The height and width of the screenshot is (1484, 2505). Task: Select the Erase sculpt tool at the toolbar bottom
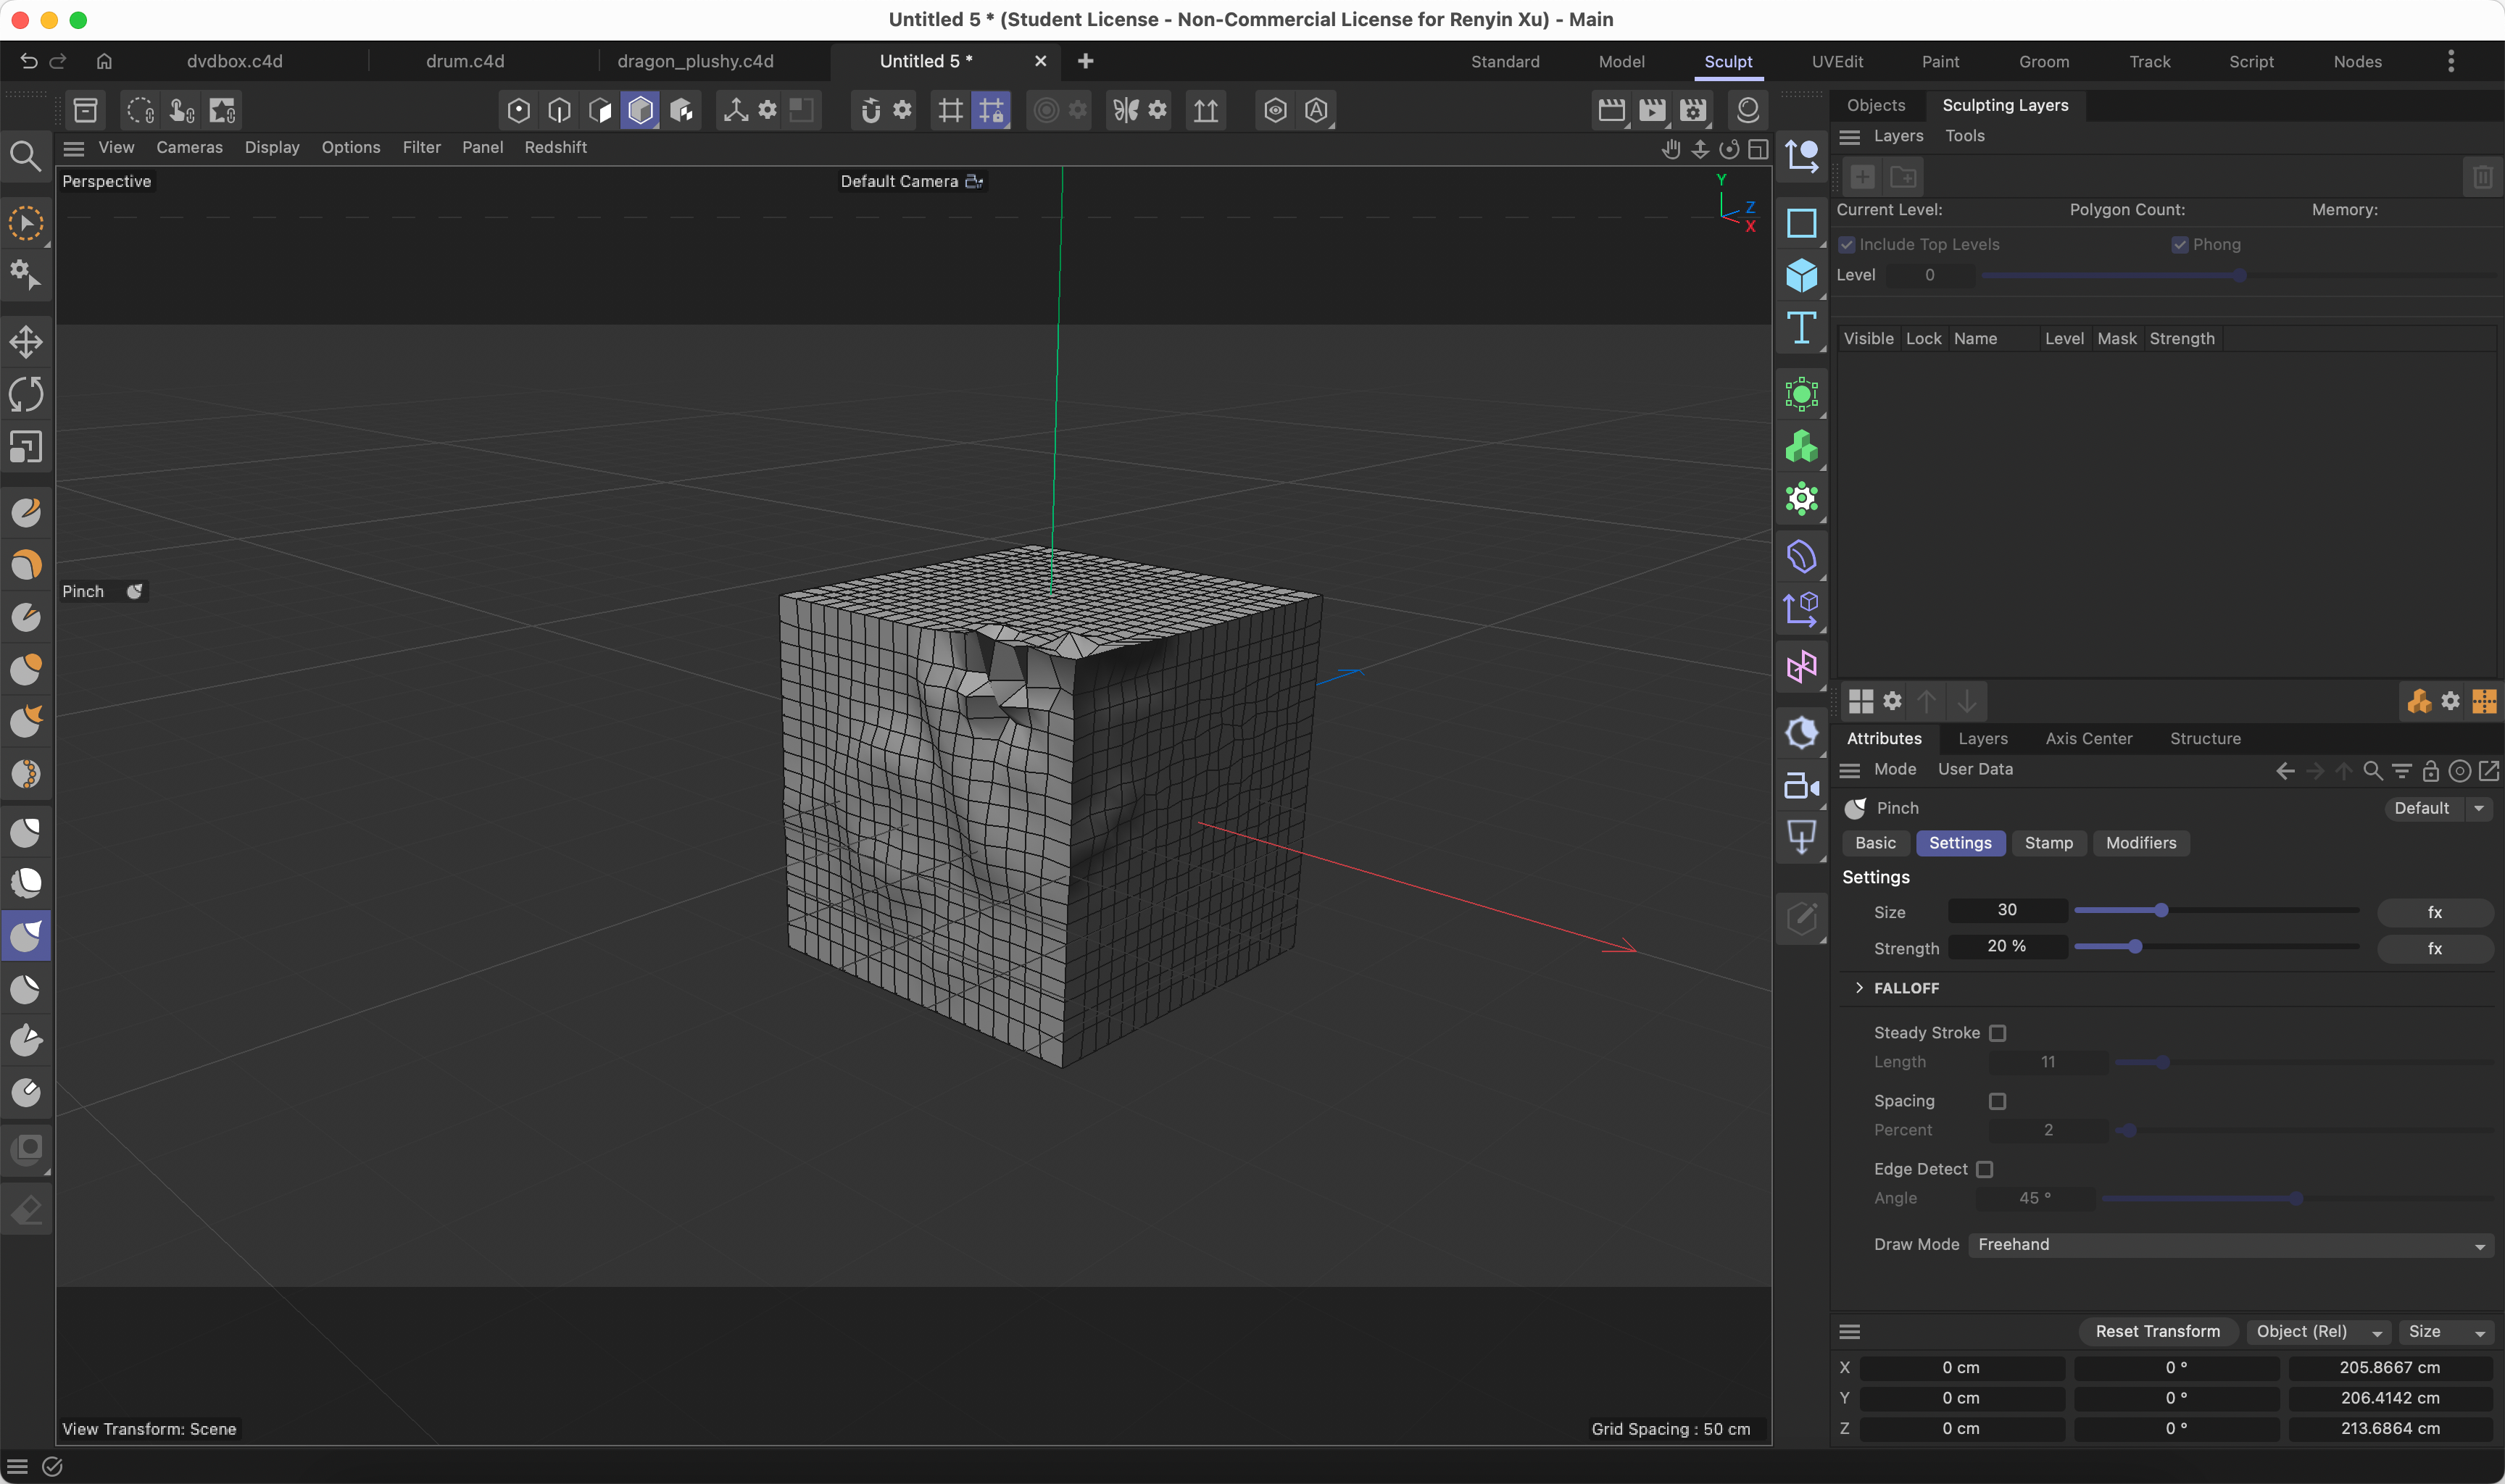tap(26, 1209)
